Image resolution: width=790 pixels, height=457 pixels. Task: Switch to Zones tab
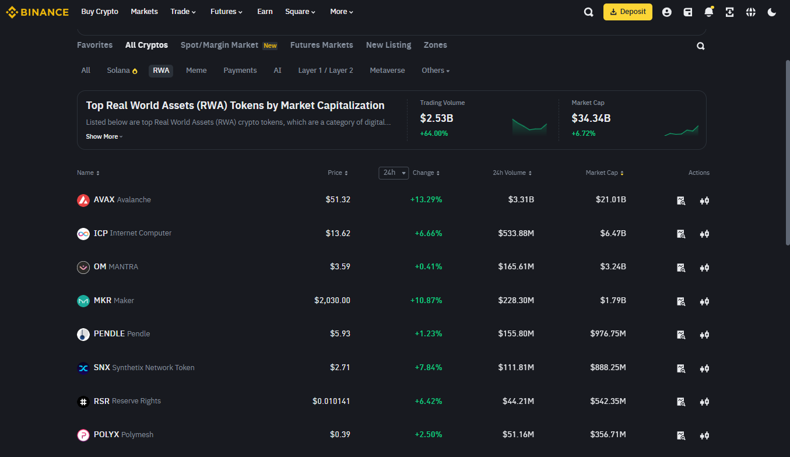(x=436, y=45)
